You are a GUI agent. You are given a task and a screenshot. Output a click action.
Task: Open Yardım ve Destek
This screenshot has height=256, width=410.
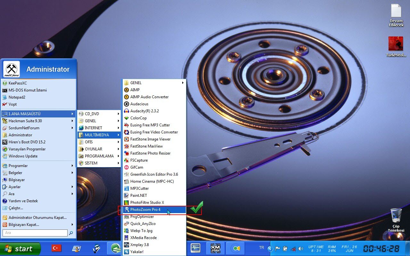[38, 201]
